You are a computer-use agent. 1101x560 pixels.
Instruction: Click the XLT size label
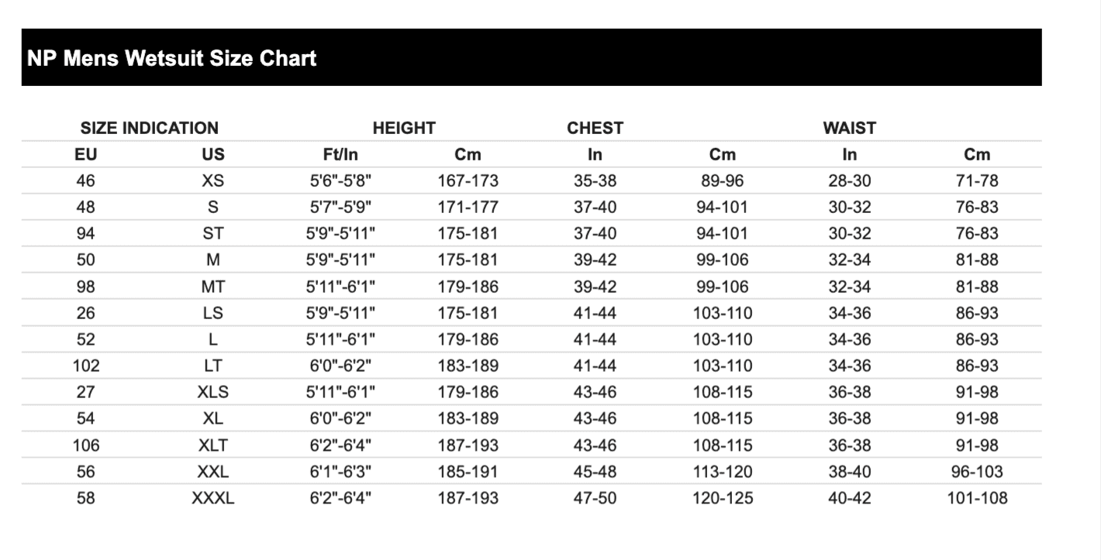tap(212, 445)
